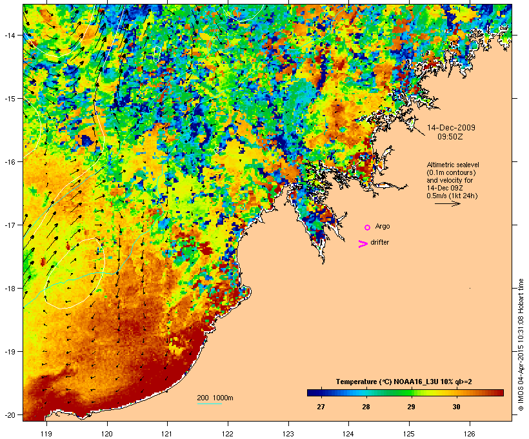The width and height of the screenshot is (529, 439).
Task: Click the '(0.1m contours)' text
Action: coord(451,172)
